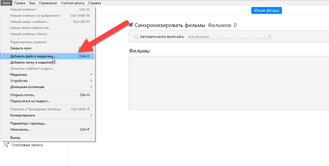329x166 pixels.
Task: Open Параметры страницы dialog
Action: (48, 123)
